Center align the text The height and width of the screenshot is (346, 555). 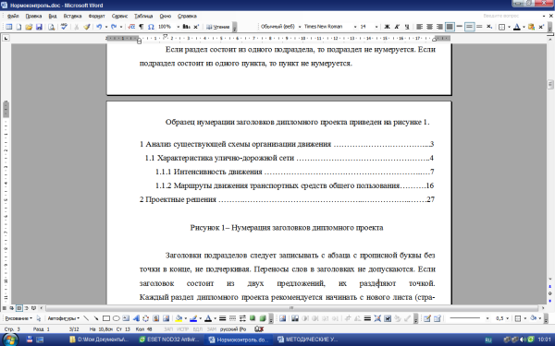[x=429, y=27]
